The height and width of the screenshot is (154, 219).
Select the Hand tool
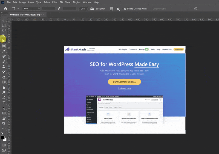click(x=4, y=118)
